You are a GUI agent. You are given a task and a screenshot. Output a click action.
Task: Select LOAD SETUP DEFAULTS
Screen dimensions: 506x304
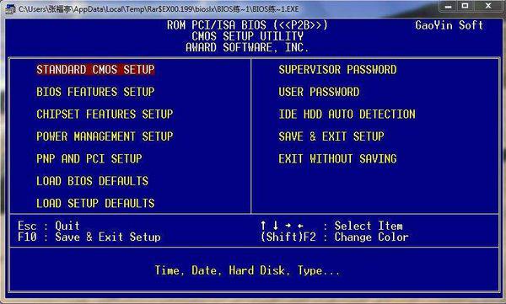(95, 203)
